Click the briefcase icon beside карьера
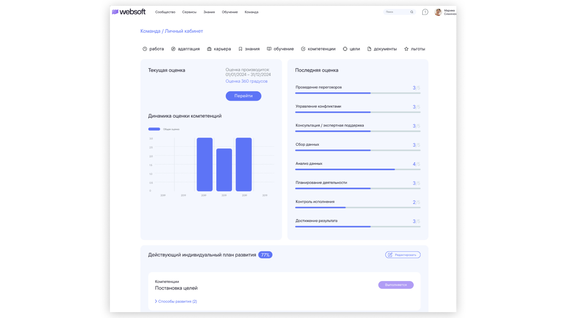 coord(209,49)
